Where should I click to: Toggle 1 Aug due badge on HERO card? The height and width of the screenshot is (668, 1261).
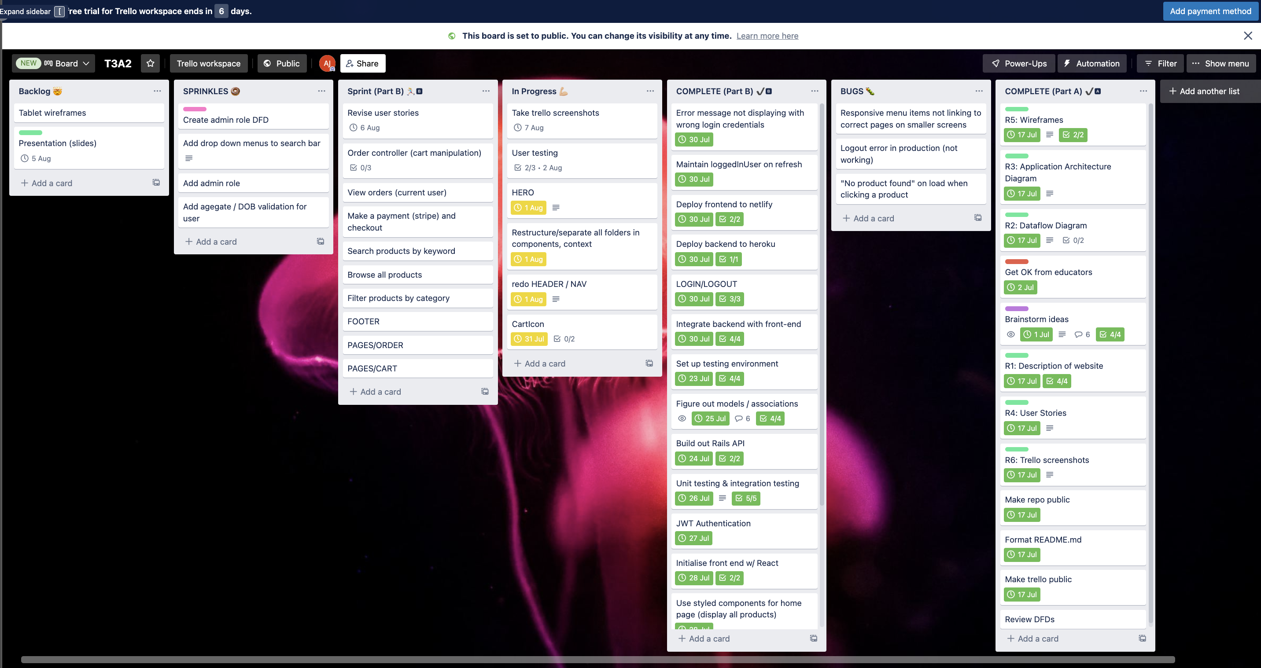pos(529,208)
